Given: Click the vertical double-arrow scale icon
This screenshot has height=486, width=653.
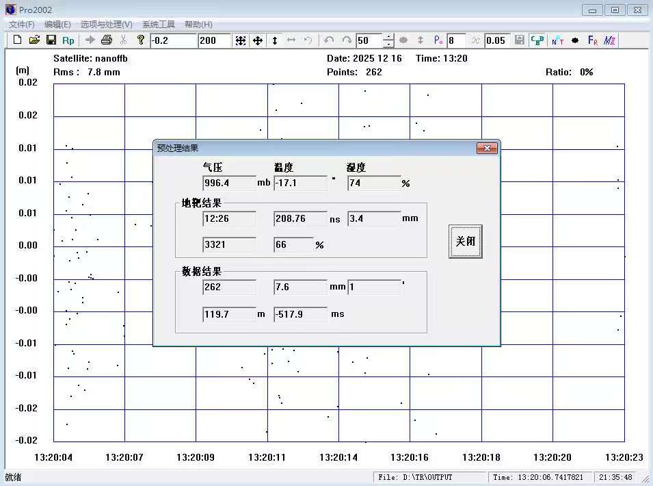Looking at the screenshot, I should (x=275, y=40).
